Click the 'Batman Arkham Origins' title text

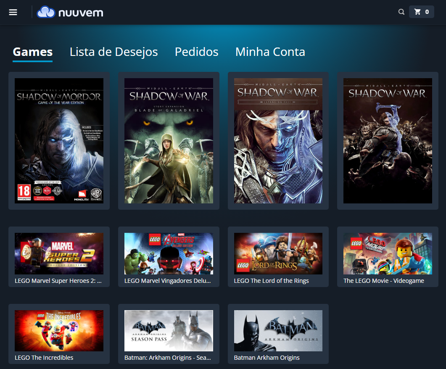pyautogui.click(x=267, y=358)
